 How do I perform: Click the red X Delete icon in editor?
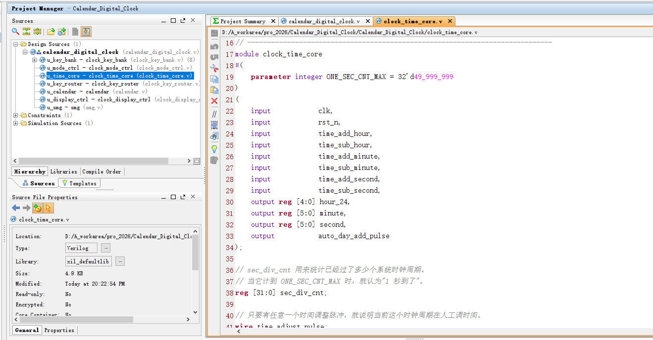point(214,101)
